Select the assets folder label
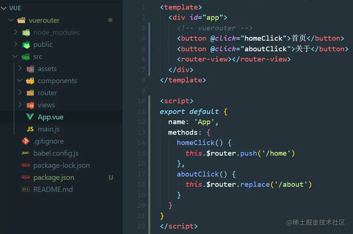The height and width of the screenshot is (234, 353). [47, 68]
